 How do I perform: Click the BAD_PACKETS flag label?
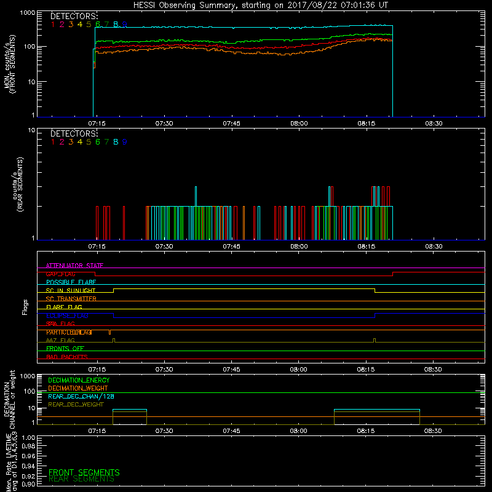[x=67, y=357]
